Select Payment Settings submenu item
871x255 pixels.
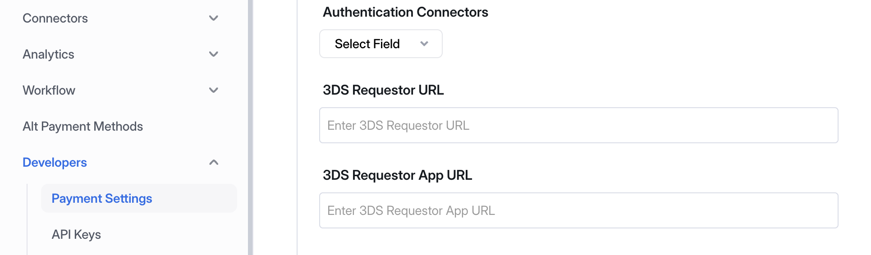tap(102, 199)
